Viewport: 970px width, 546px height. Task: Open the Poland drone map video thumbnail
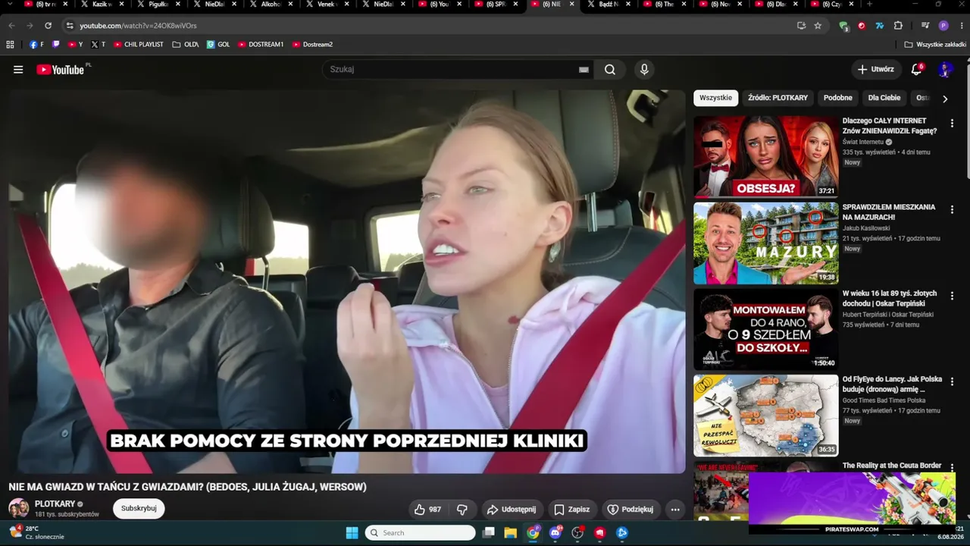click(x=765, y=416)
